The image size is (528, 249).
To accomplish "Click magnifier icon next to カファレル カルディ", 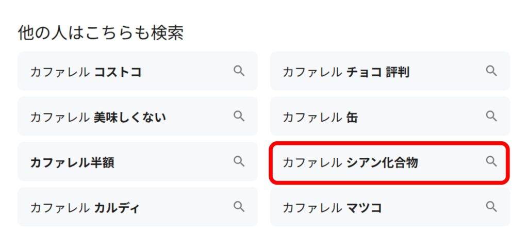I will click(x=239, y=207).
